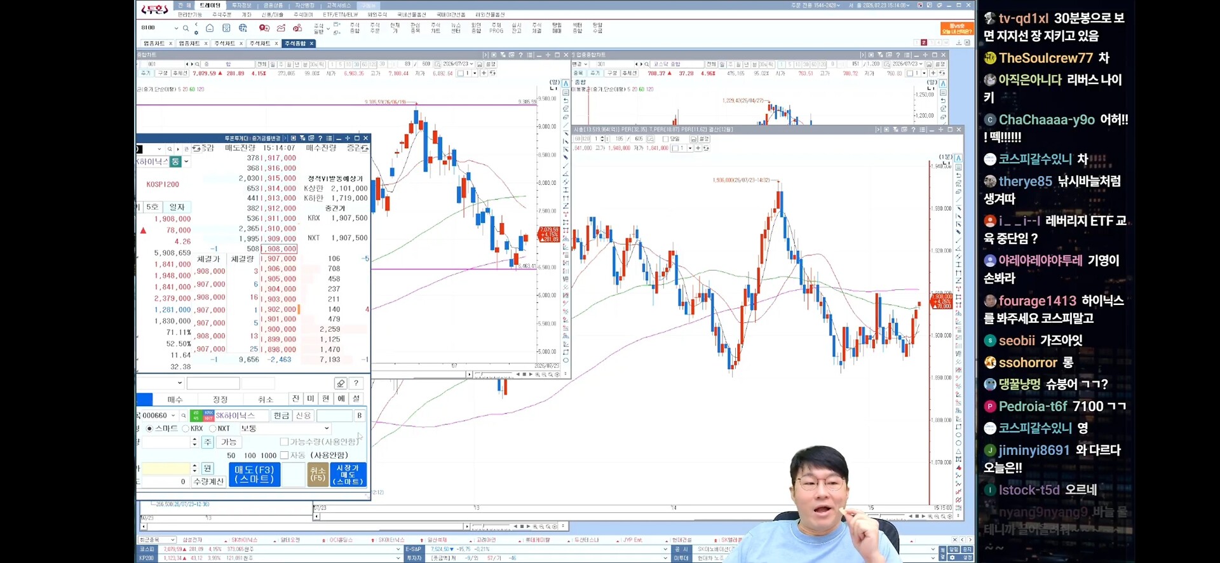Viewport: 1220px width, 563px height.
Task: Expand the 주식일반 toolbar dropdown arrow
Action: (328, 30)
